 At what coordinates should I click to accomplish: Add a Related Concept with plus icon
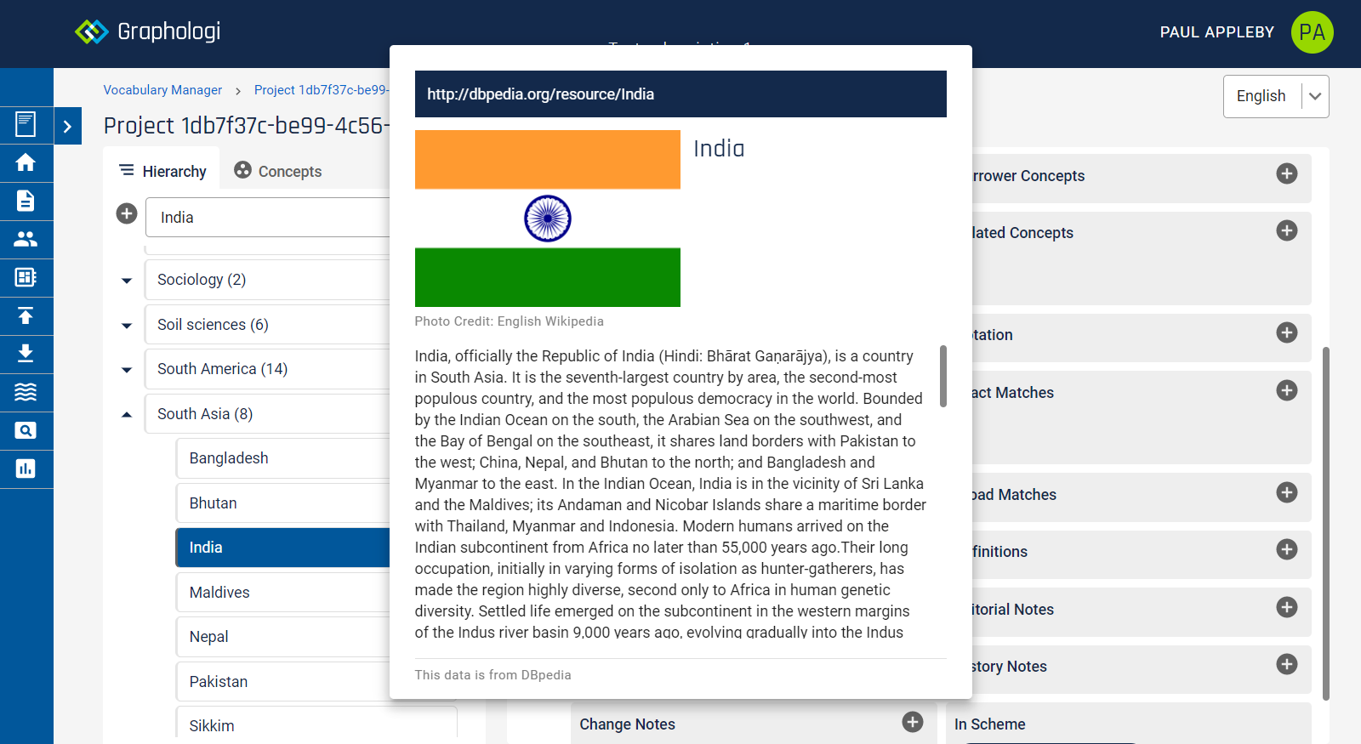[x=1287, y=230]
